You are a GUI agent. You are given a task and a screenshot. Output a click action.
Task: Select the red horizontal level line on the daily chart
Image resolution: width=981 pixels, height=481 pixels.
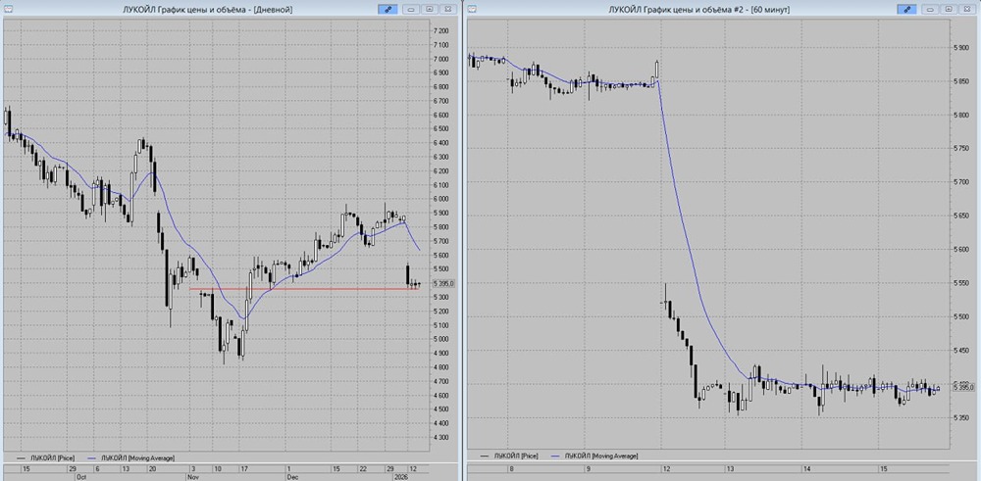[303, 289]
